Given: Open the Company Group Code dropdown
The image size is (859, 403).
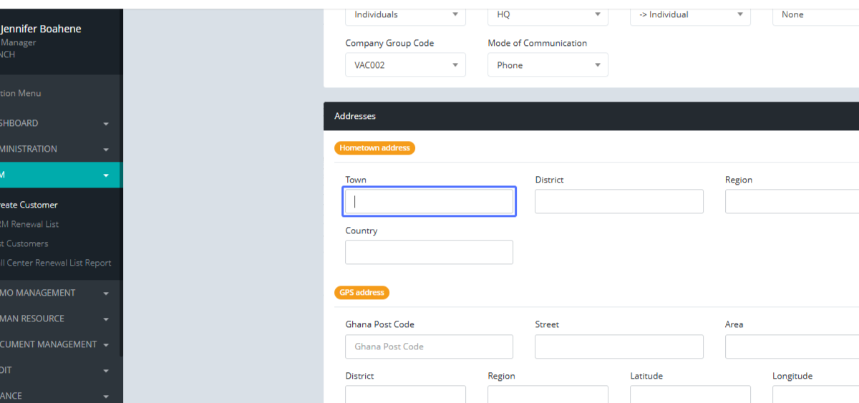Looking at the screenshot, I should pos(405,65).
